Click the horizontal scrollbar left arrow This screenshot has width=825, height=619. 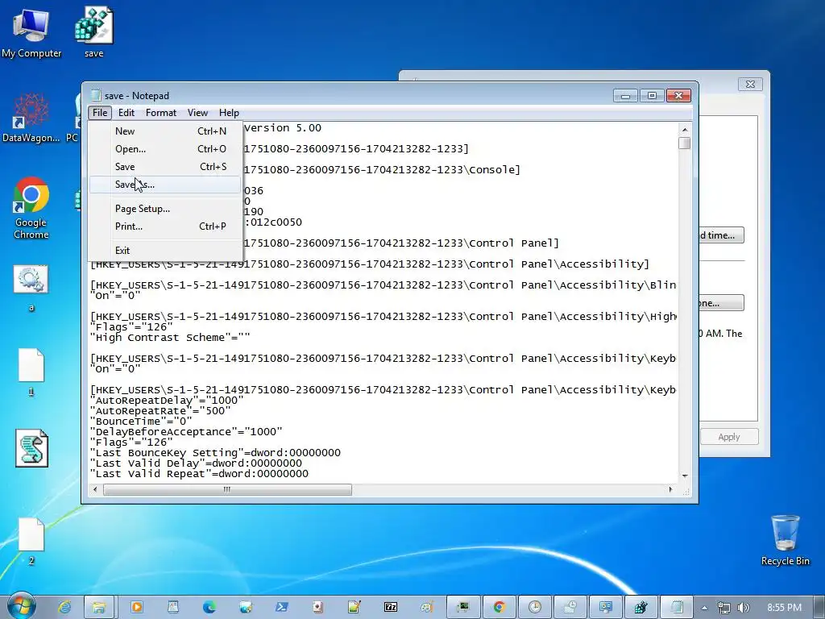(x=95, y=489)
